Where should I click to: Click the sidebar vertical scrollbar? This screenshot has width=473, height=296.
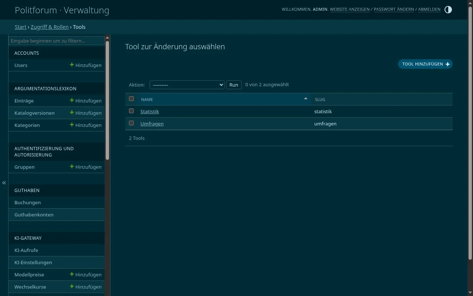tap(108, 100)
